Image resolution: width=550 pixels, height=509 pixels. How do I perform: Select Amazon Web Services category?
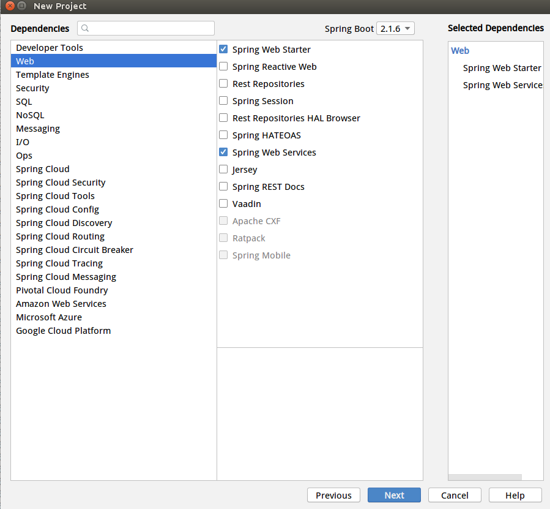(x=114, y=304)
